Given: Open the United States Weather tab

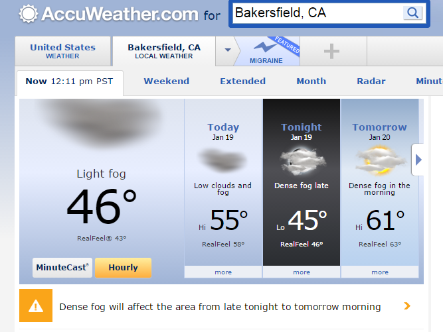Looking at the screenshot, I should 62,51.
